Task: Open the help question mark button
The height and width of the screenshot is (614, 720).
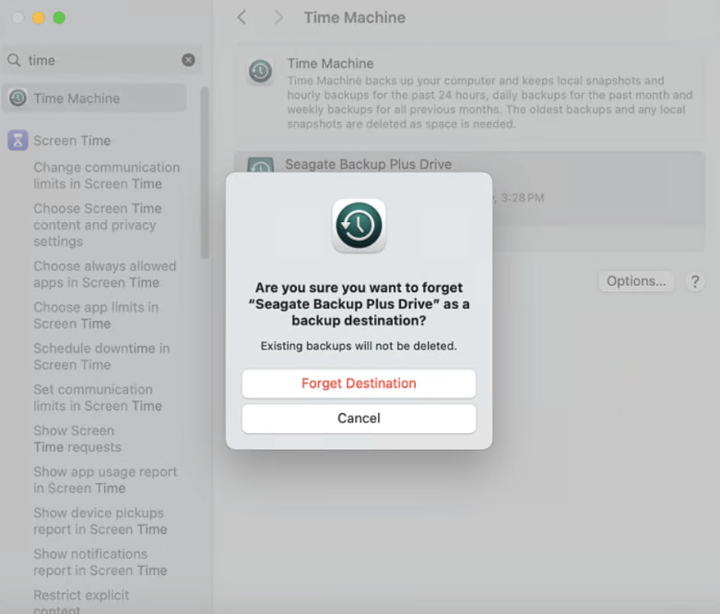Action: pos(694,281)
